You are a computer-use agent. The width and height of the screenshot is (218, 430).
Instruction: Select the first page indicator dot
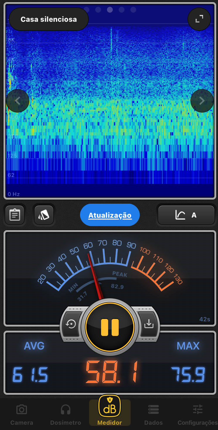coord(86,10)
